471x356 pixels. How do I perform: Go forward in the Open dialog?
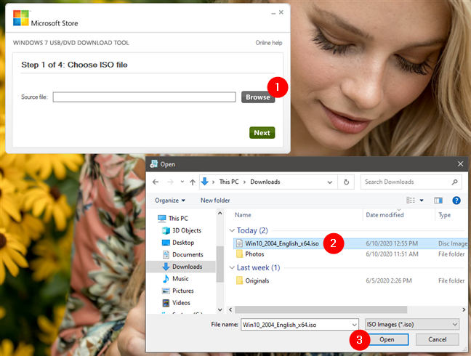(170, 182)
